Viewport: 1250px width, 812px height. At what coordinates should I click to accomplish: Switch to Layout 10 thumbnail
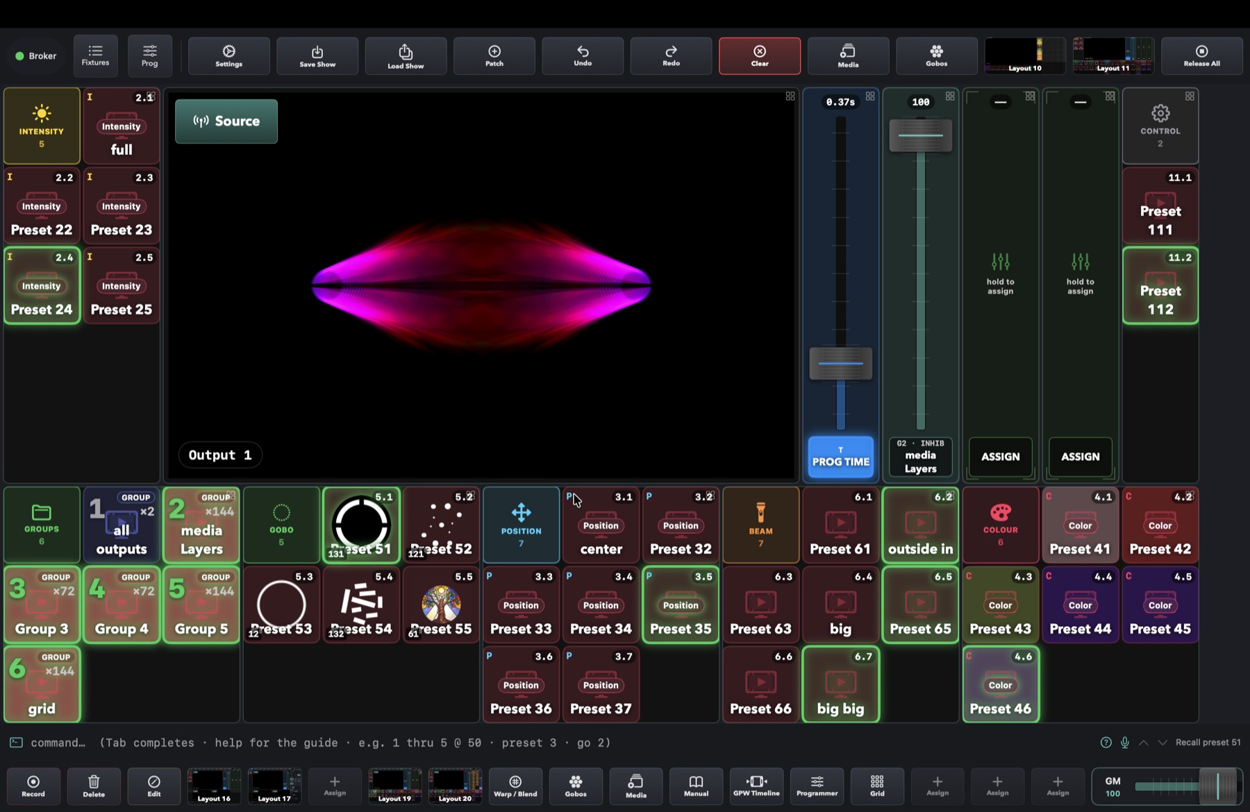pyautogui.click(x=1025, y=56)
